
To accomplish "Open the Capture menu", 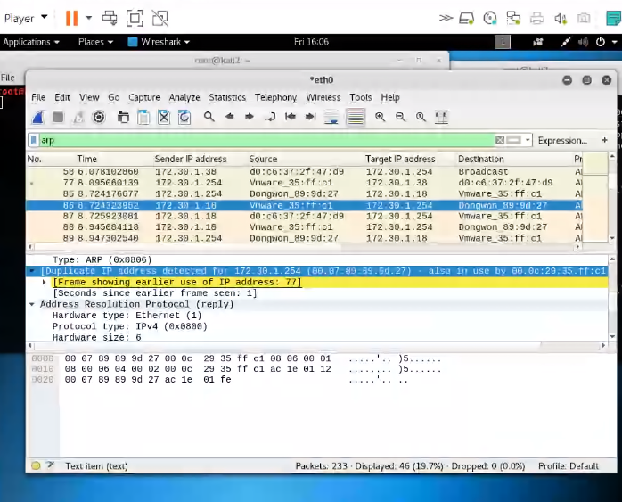I will point(144,97).
